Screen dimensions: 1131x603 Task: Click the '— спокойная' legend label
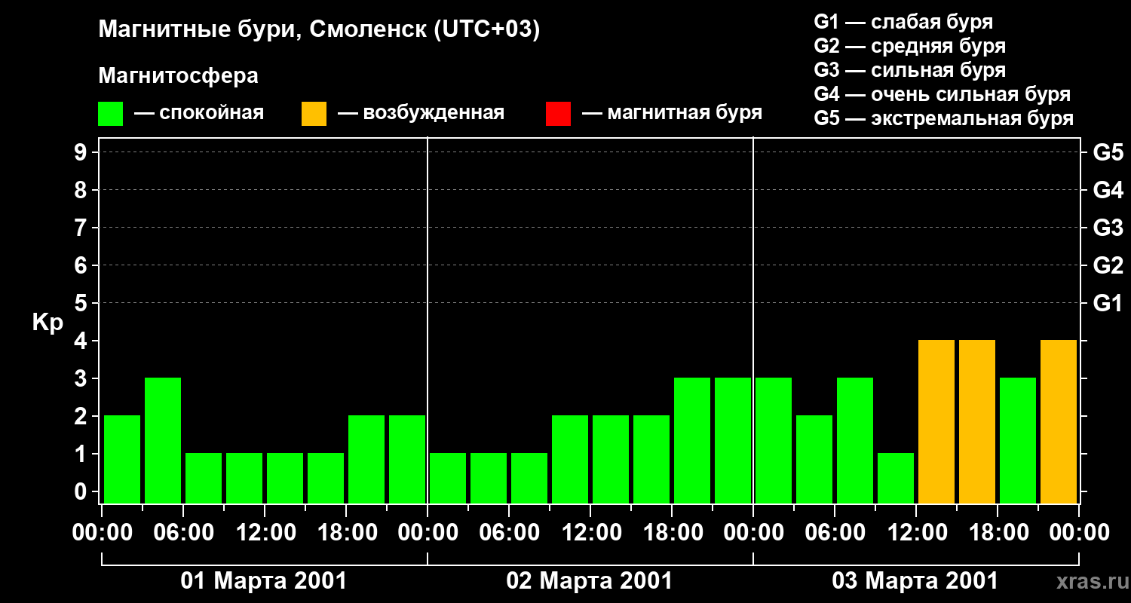click(x=199, y=114)
